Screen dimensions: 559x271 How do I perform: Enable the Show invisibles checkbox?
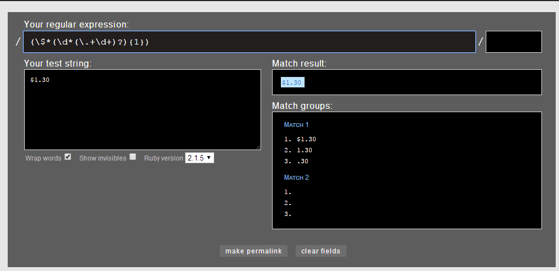tap(133, 157)
